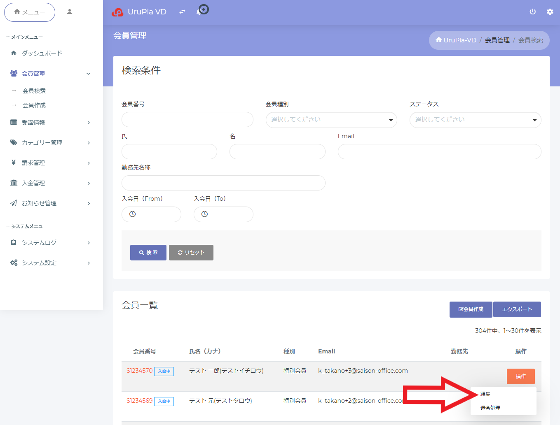The width and height of the screenshot is (560, 425).
Task: Expand the システムログ chevron
Action: pos(89,243)
